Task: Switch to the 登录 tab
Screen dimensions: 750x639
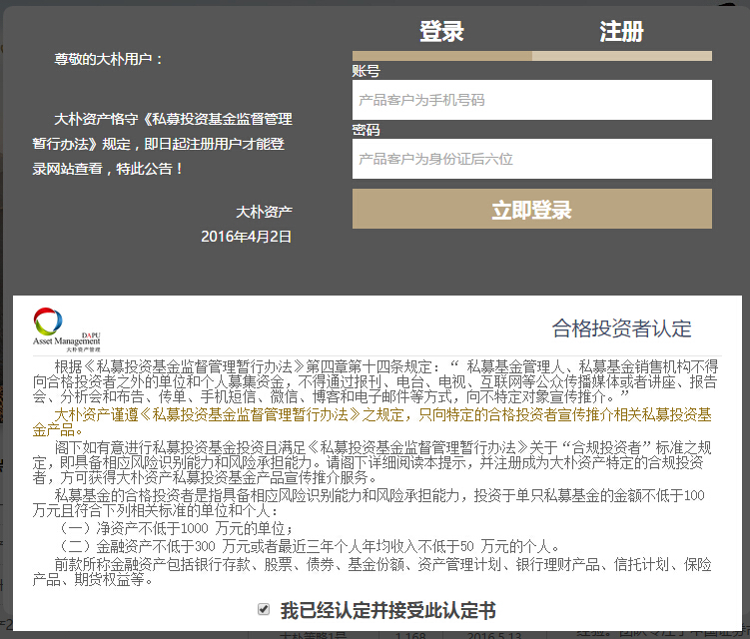Action: (x=441, y=32)
